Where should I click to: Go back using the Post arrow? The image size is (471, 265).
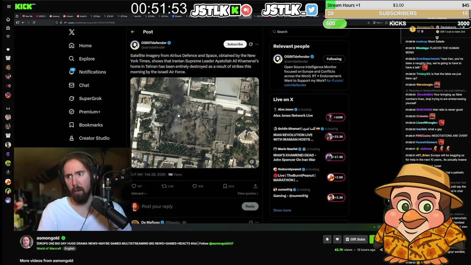(133, 32)
